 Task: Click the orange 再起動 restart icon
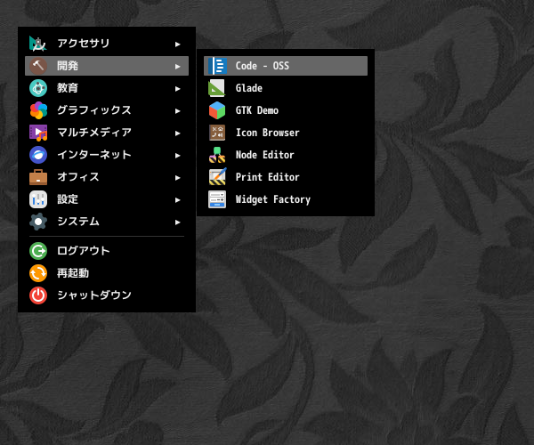38,273
